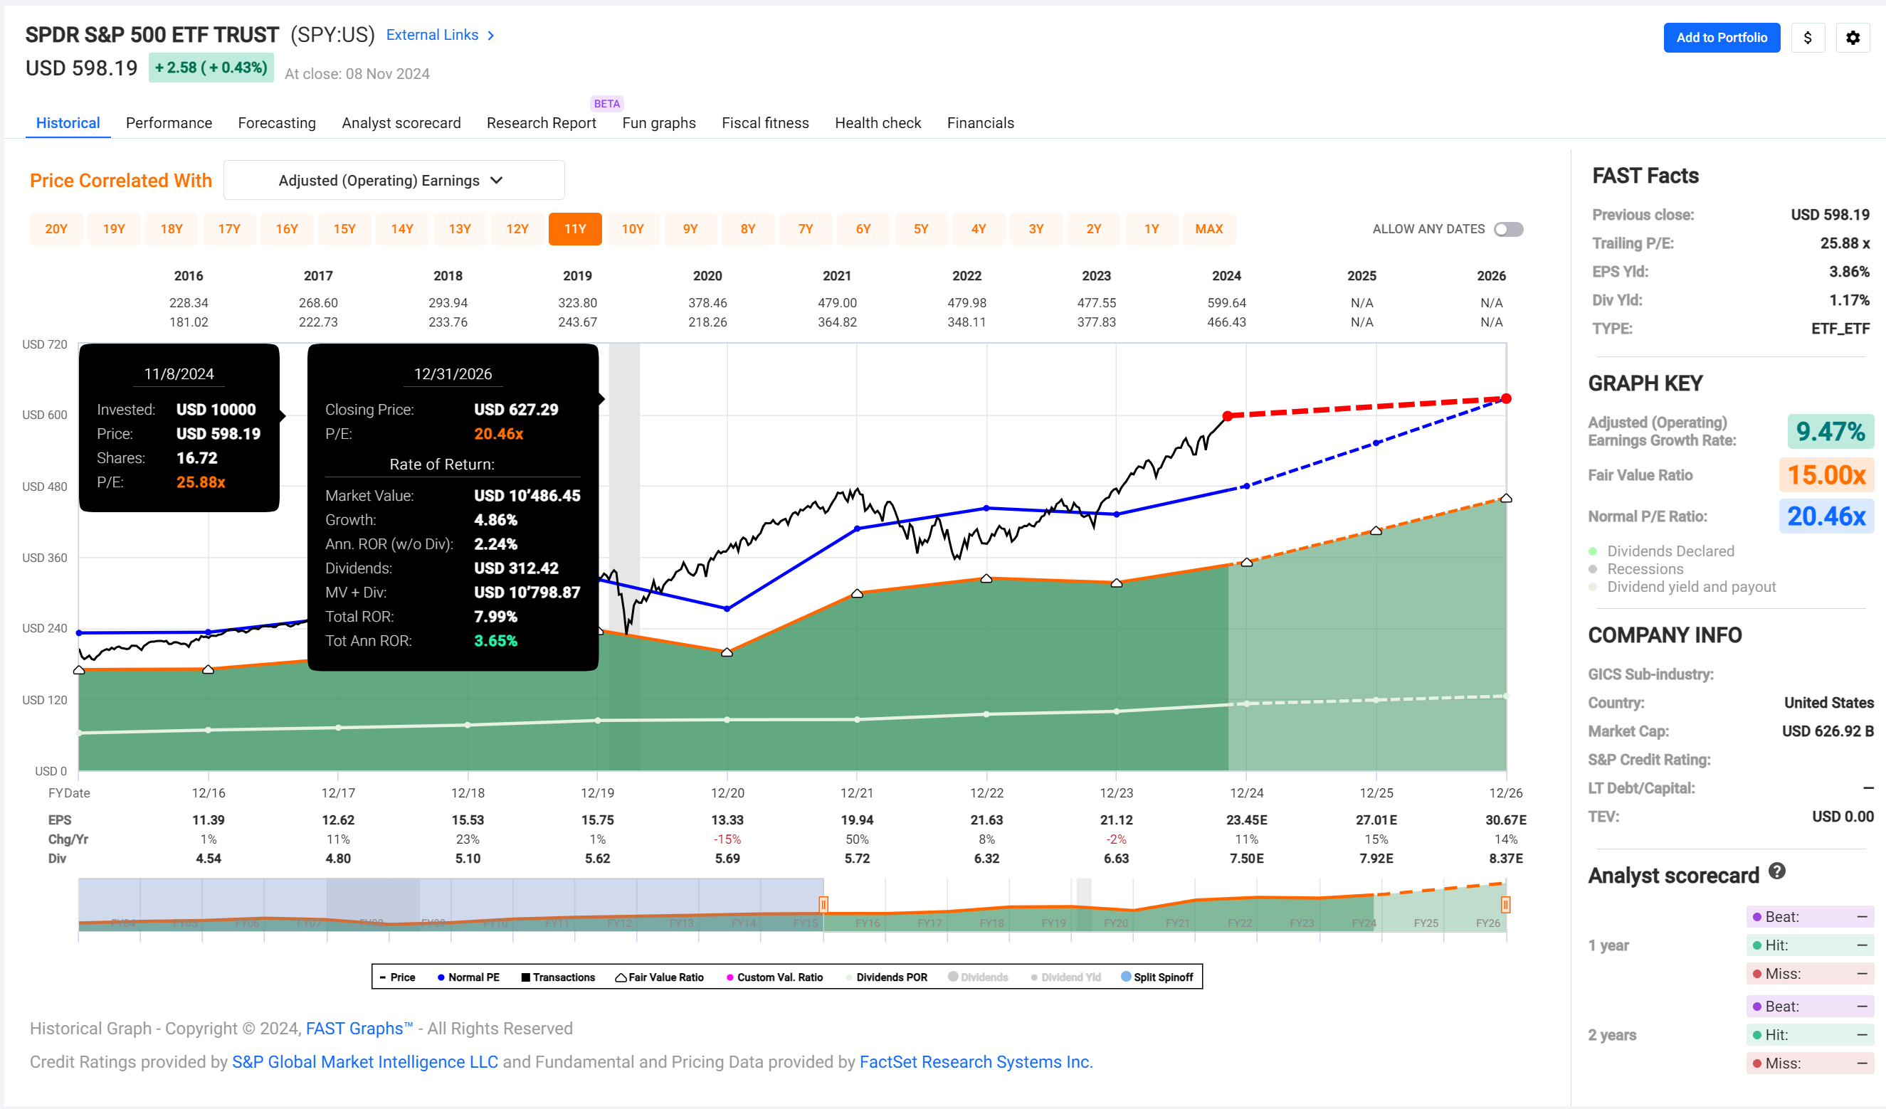
Task: Switch to the Performance tab
Action: pos(169,122)
